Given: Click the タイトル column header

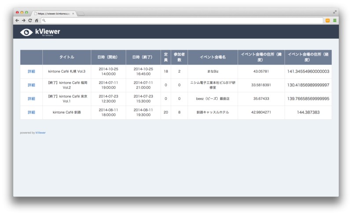Looking at the screenshot, I should click(67, 57).
